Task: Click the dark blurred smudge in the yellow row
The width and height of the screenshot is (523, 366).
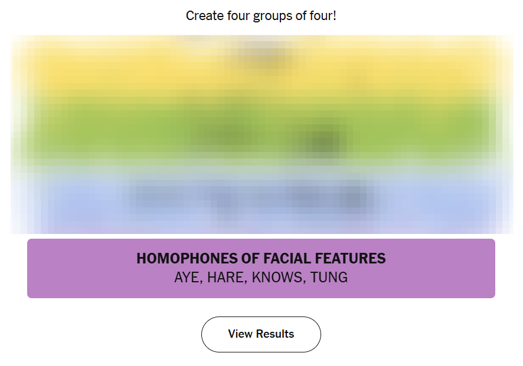Action: point(263,55)
